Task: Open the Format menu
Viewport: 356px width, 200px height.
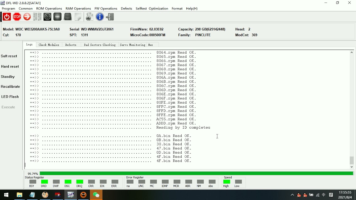Action: click(177, 9)
